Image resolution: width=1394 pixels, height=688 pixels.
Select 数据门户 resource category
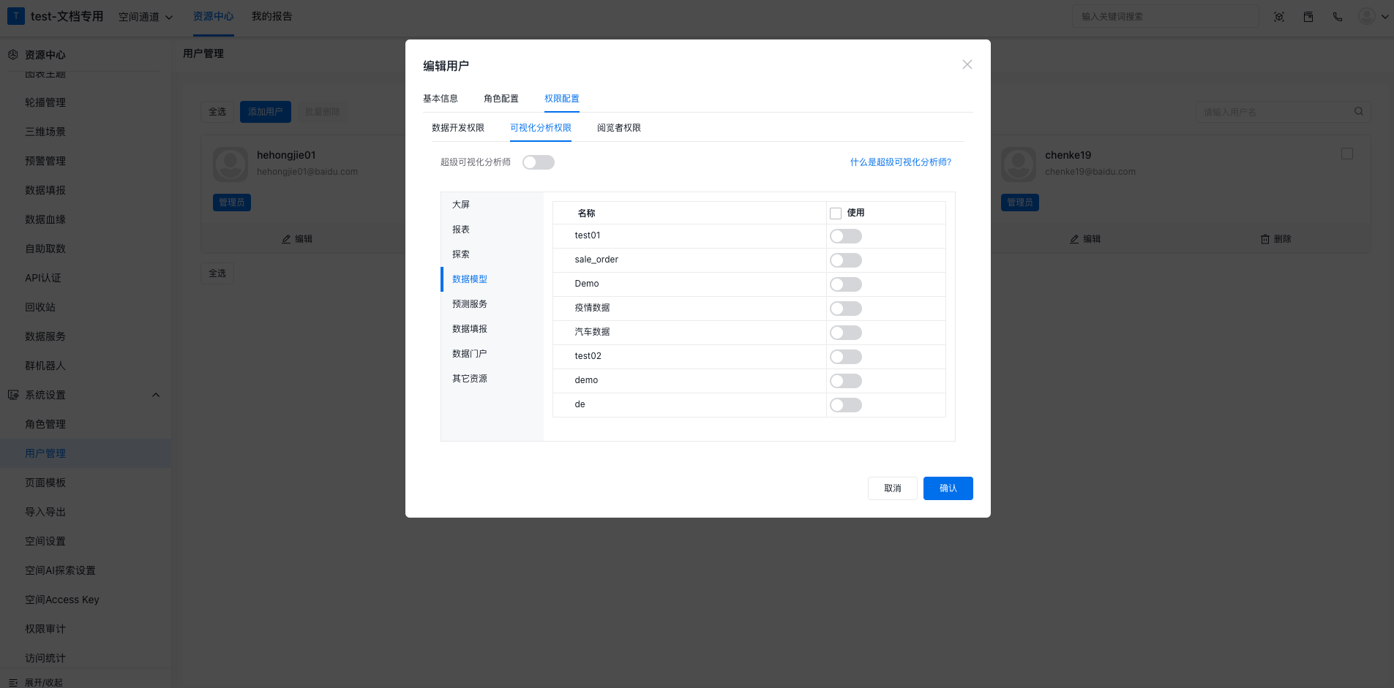point(492,354)
